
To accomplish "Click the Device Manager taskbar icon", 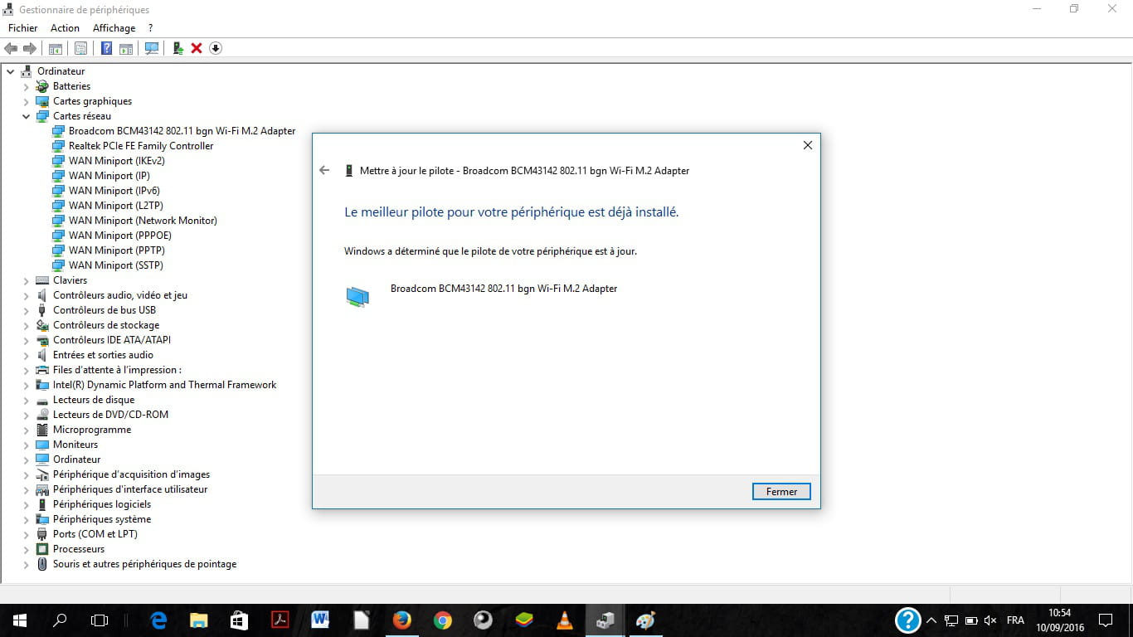I will point(605,620).
